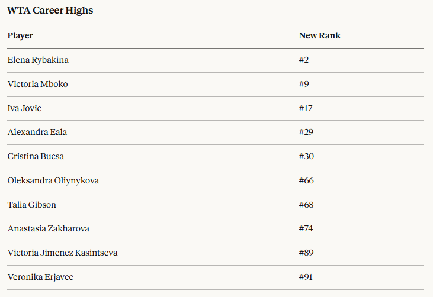Click Oleksandra Oliynykova's name
433x297 pixels.
[x=53, y=180]
